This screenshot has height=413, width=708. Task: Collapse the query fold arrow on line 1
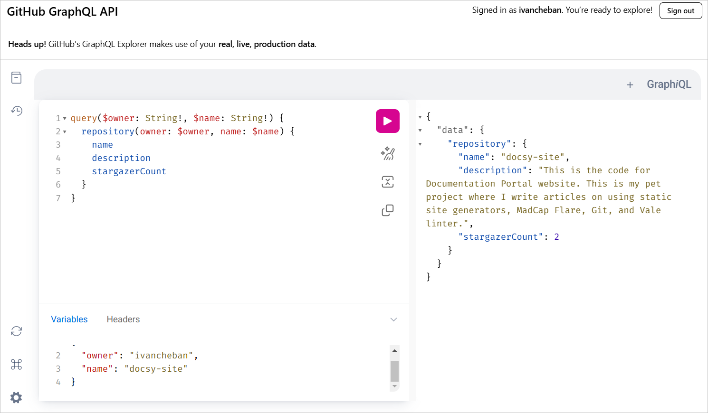pyautogui.click(x=65, y=118)
